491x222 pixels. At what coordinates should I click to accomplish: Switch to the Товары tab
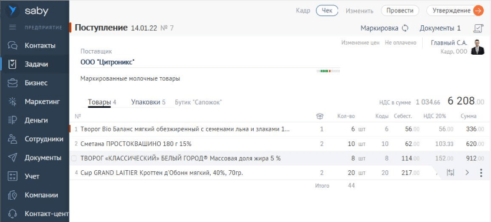[x=102, y=102]
